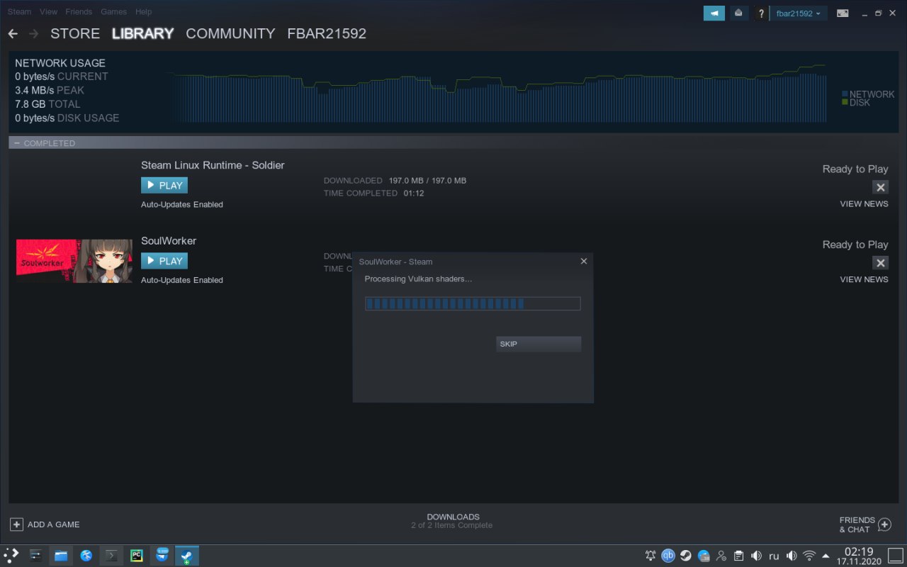Open qBittorrent tray icon

click(x=668, y=556)
